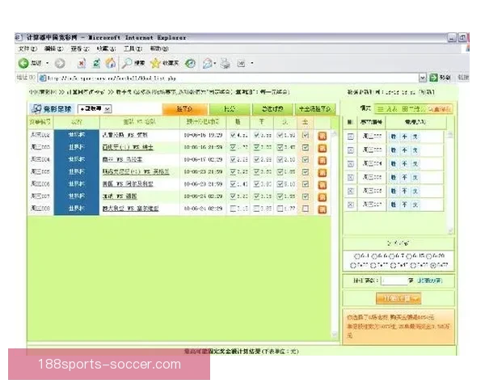Switch to the orange 胜平负 tab
This screenshot has width=485, height=388.
(184, 109)
